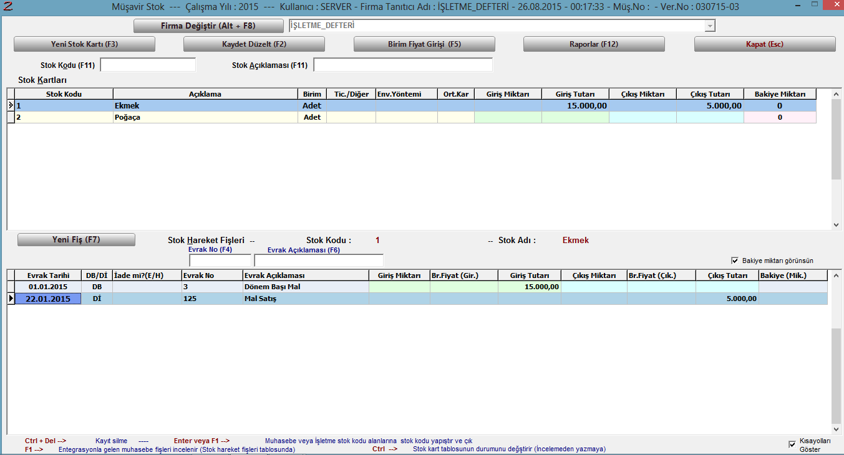Click the Kapat (Esc) button
Screen dimensions: 844x455
tap(765, 44)
